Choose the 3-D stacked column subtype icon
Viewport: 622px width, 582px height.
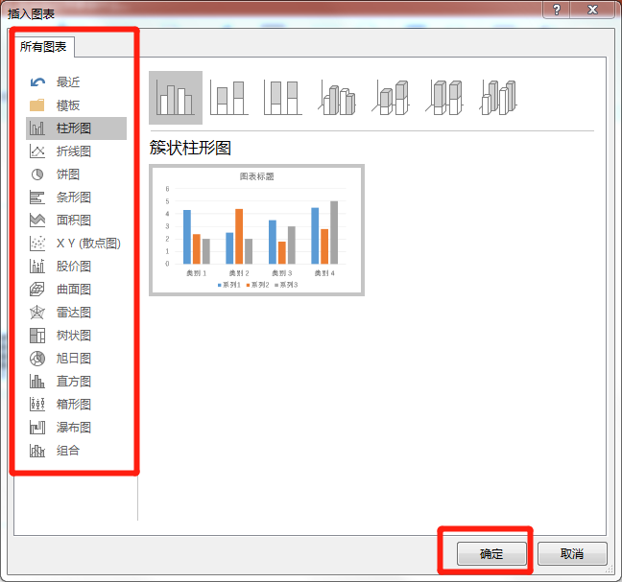click(392, 98)
